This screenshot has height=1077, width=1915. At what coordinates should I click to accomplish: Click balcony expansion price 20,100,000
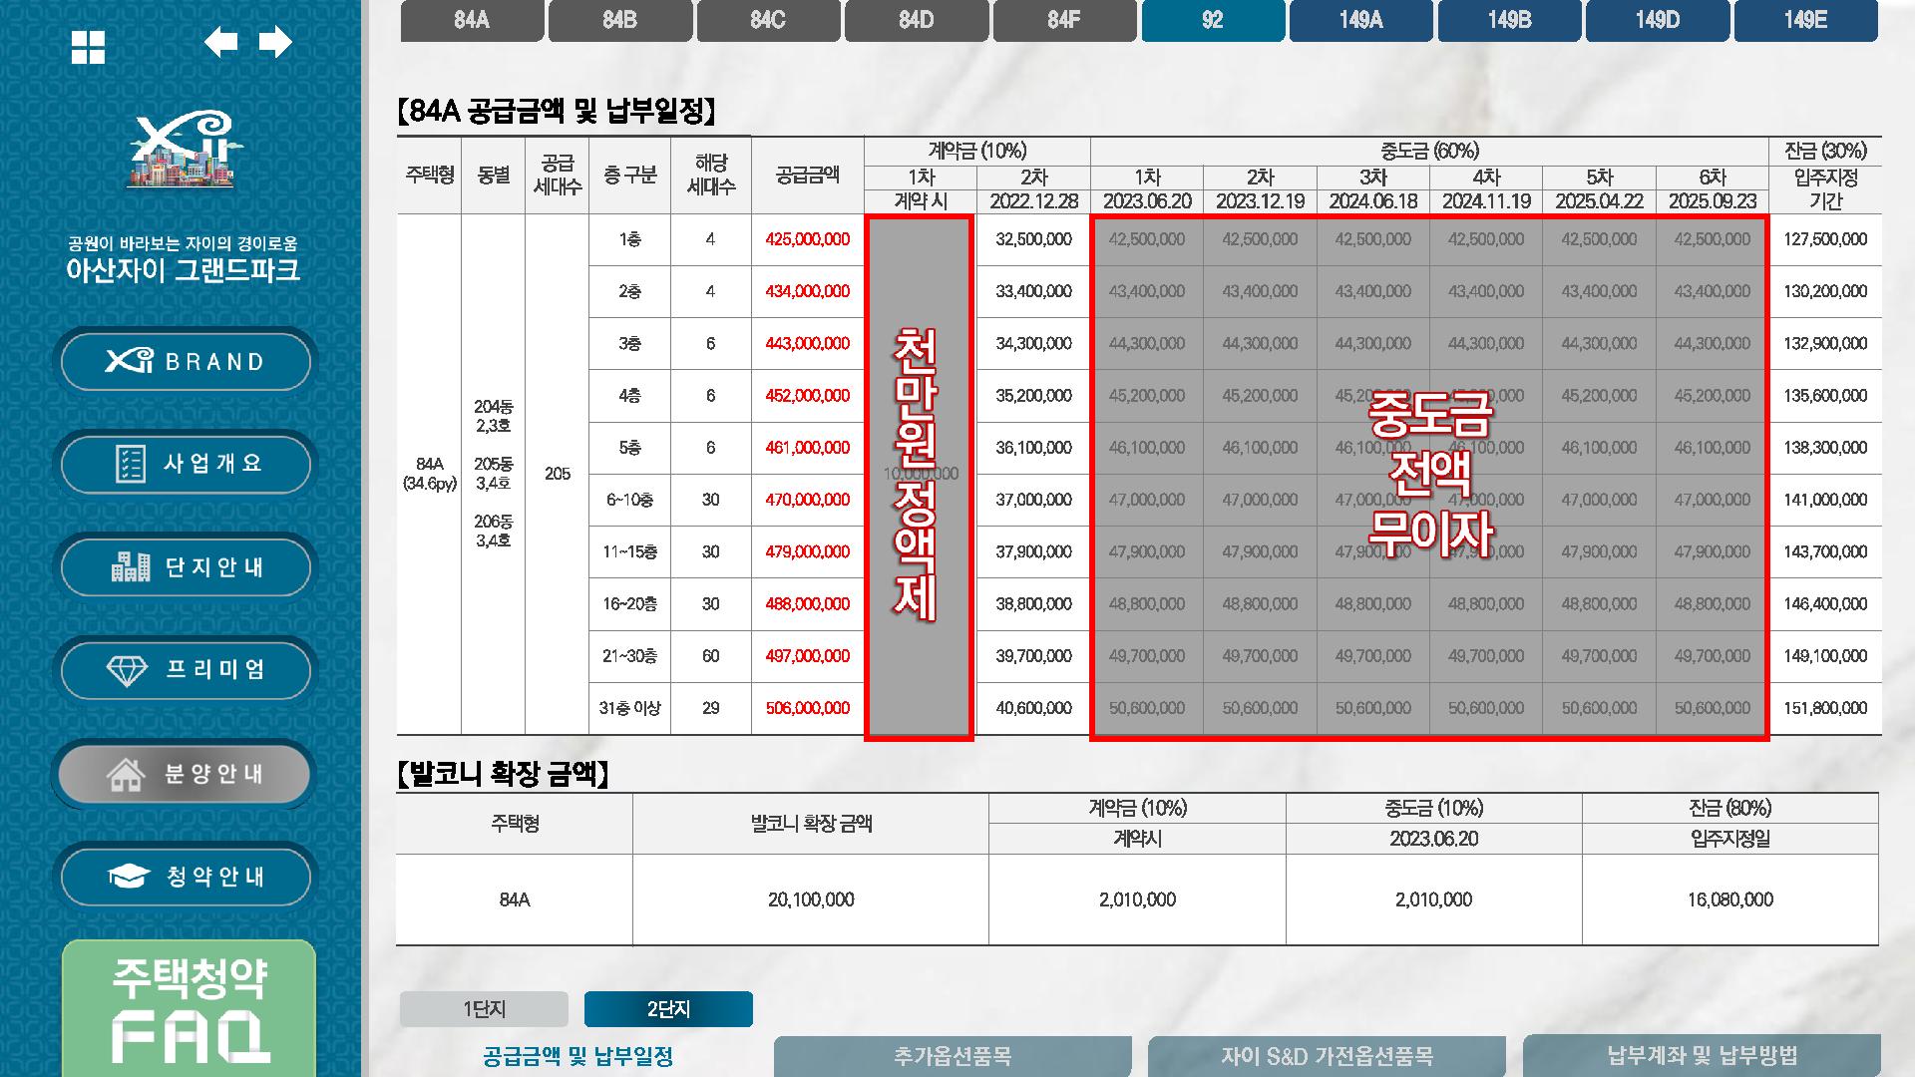[x=811, y=899]
